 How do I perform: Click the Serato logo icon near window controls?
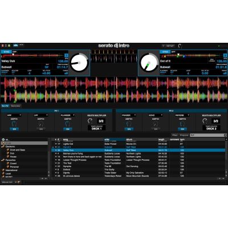pyautogui.click(x=15, y=46)
